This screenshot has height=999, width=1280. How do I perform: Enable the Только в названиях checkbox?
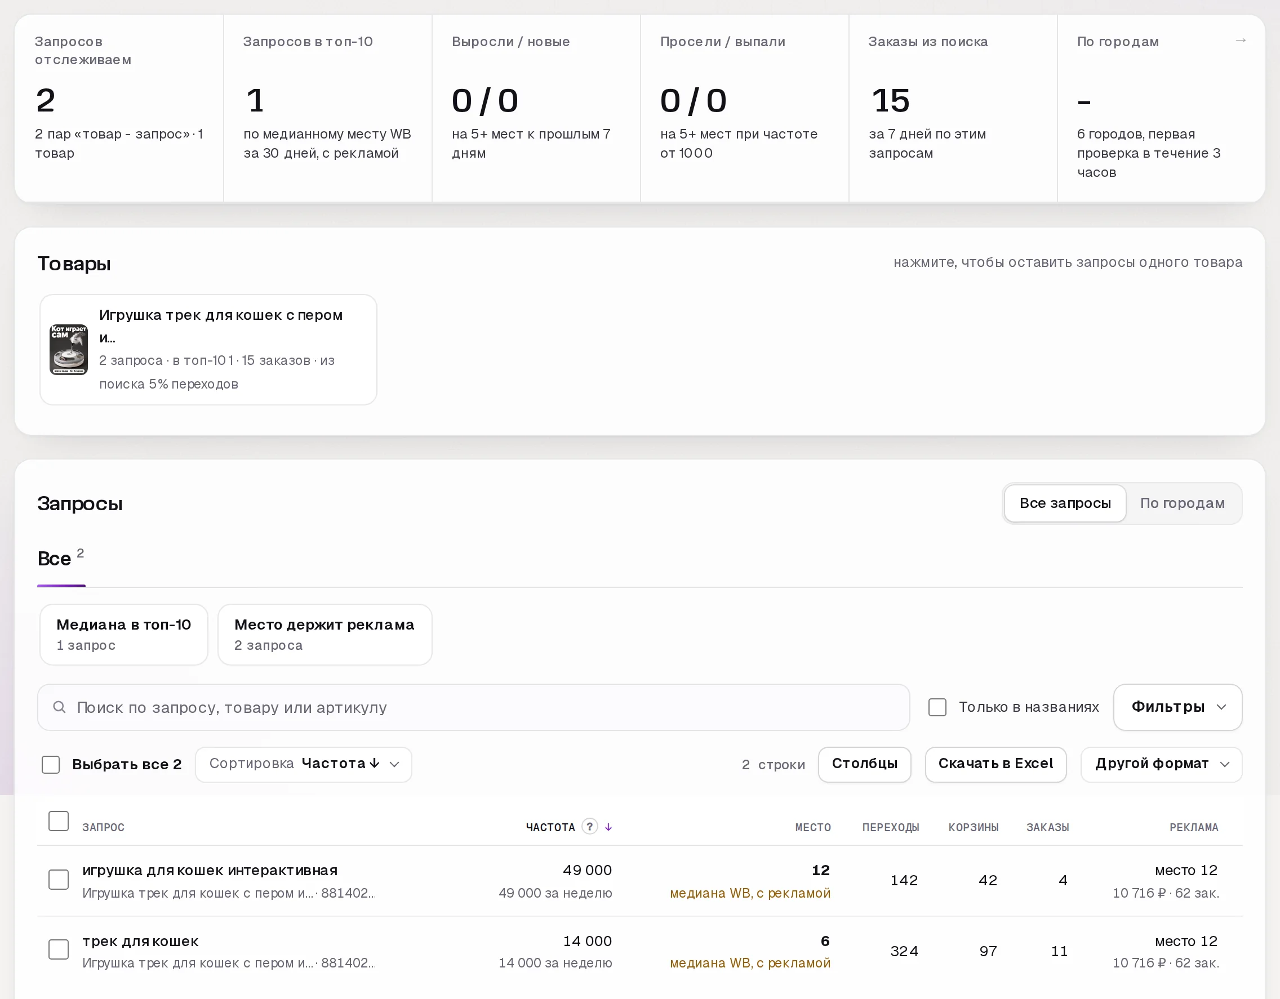(x=937, y=707)
